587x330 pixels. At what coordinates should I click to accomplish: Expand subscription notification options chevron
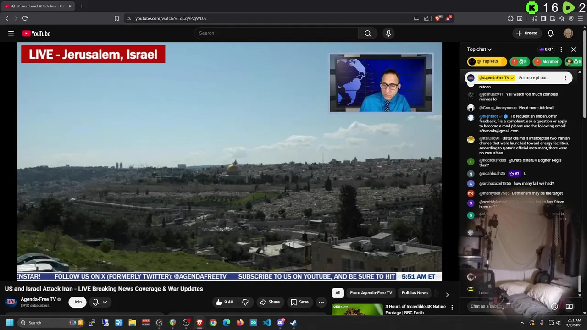(105, 302)
